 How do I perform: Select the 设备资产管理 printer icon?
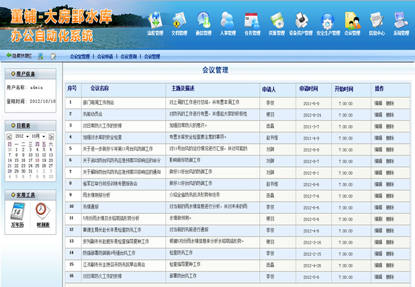pos(302,20)
